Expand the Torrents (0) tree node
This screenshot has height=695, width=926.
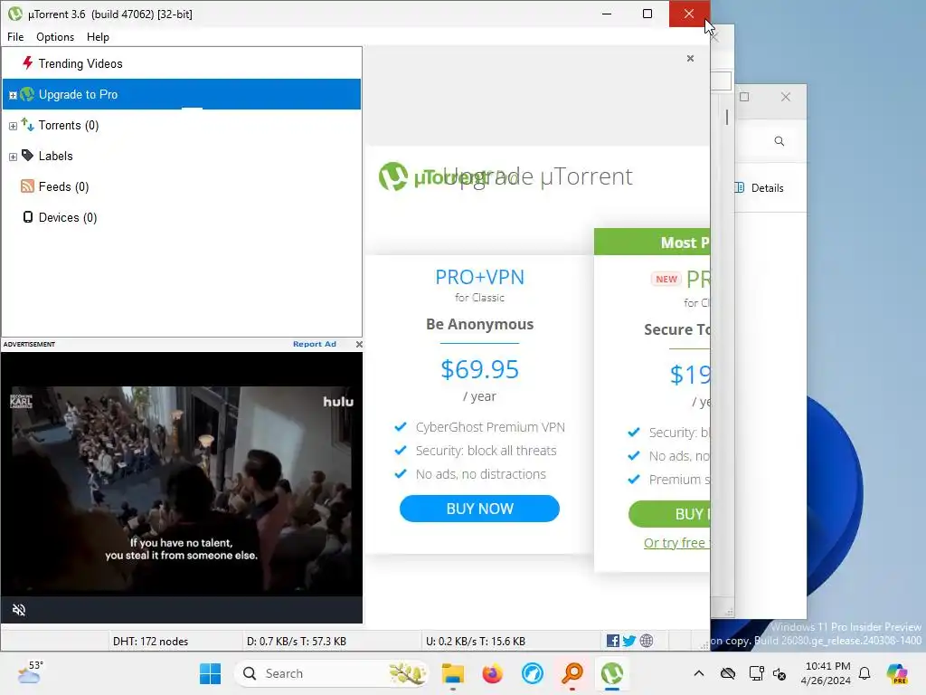pos(13,126)
